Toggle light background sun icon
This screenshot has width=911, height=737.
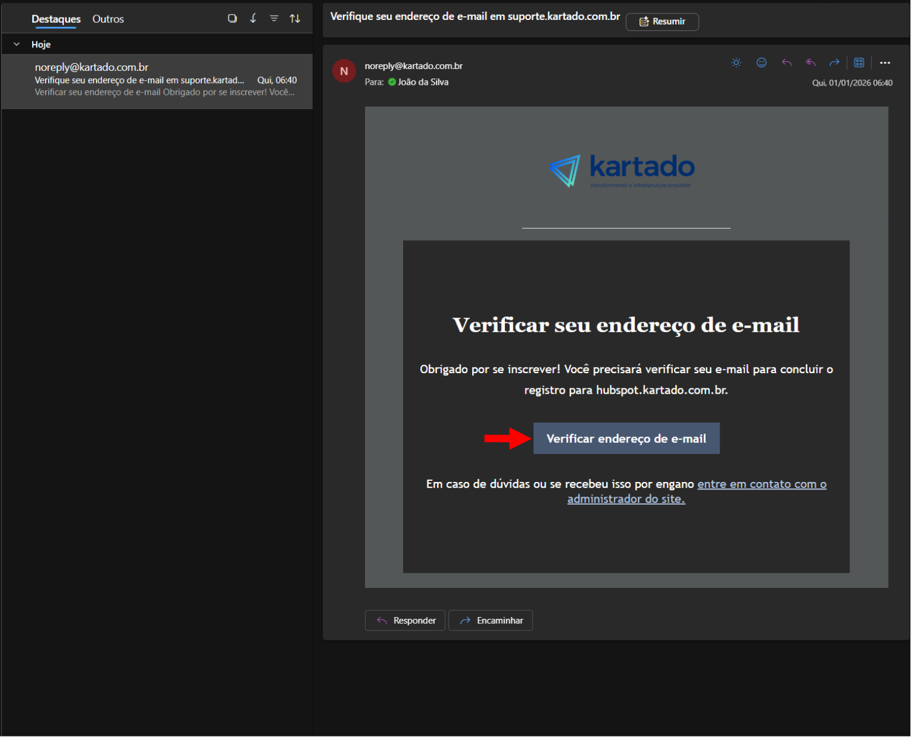point(736,63)
